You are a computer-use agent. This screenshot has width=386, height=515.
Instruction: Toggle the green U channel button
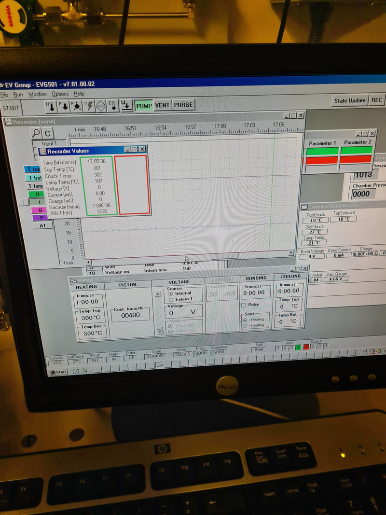[37, 194]
